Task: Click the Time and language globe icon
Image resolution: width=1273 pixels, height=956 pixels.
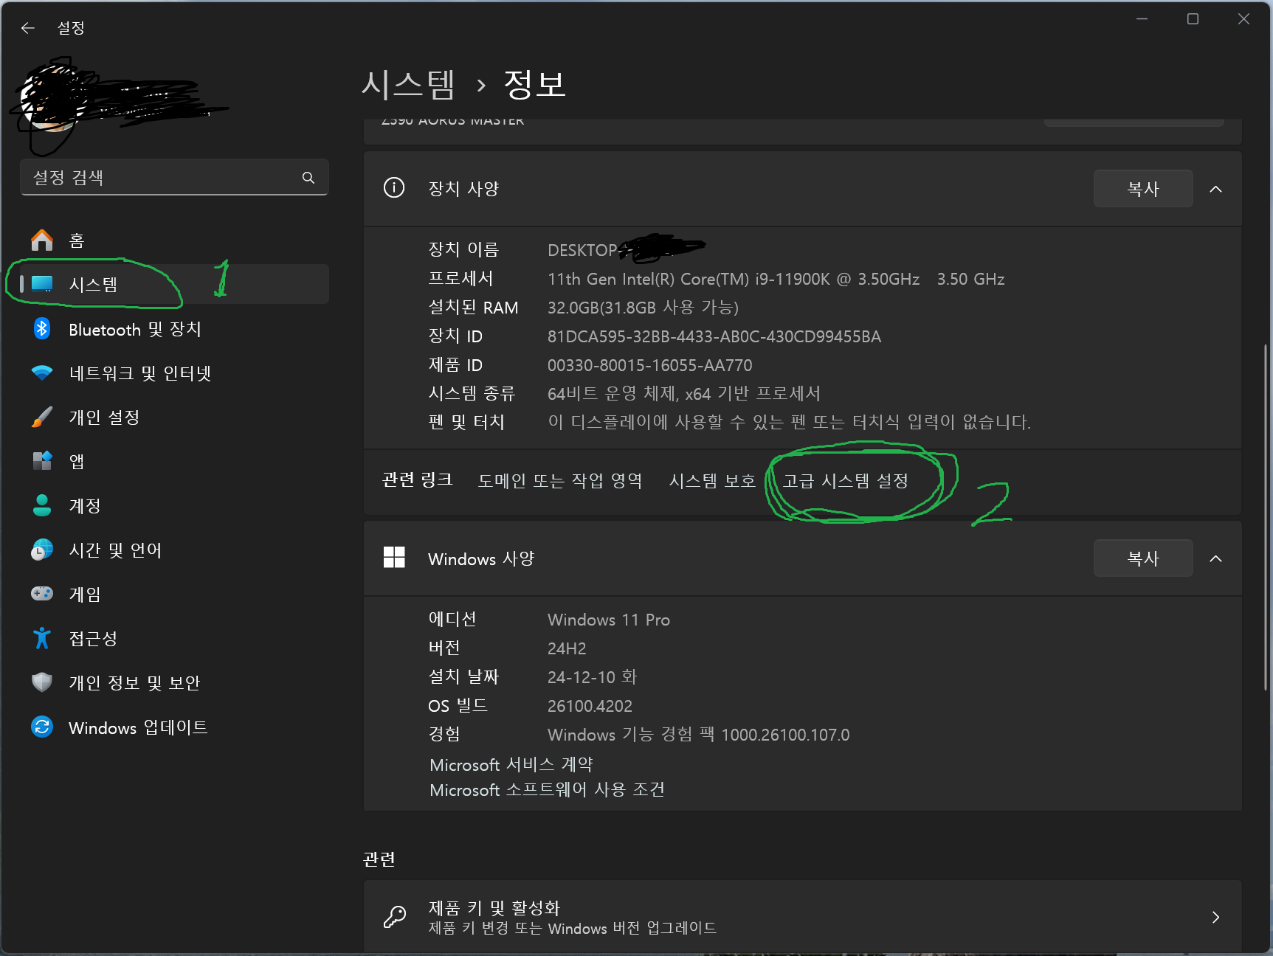Action: tap(42, 550)
